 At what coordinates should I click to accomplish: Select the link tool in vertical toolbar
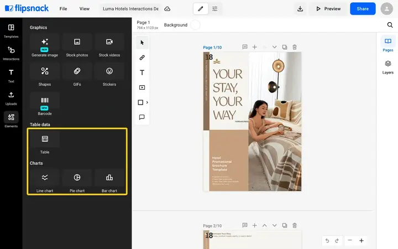click(142, 58)
